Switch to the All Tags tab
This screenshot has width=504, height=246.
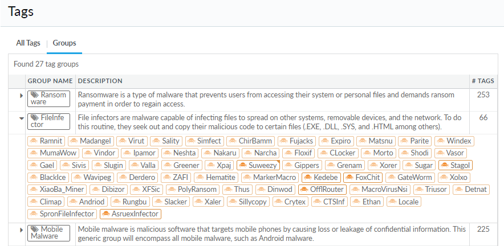coord(28,43)
